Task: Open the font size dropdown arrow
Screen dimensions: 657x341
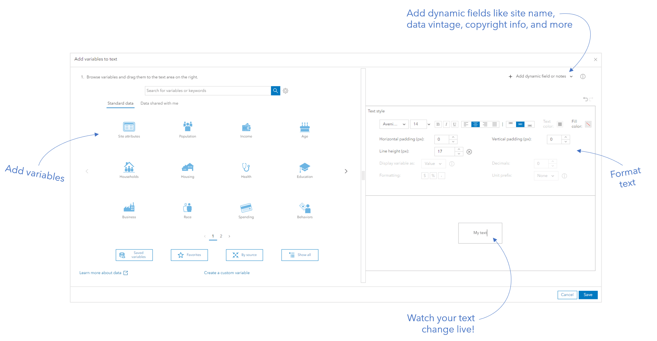Action: [429, 124]
